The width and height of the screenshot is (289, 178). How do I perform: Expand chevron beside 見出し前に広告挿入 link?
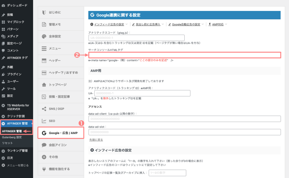162,24
